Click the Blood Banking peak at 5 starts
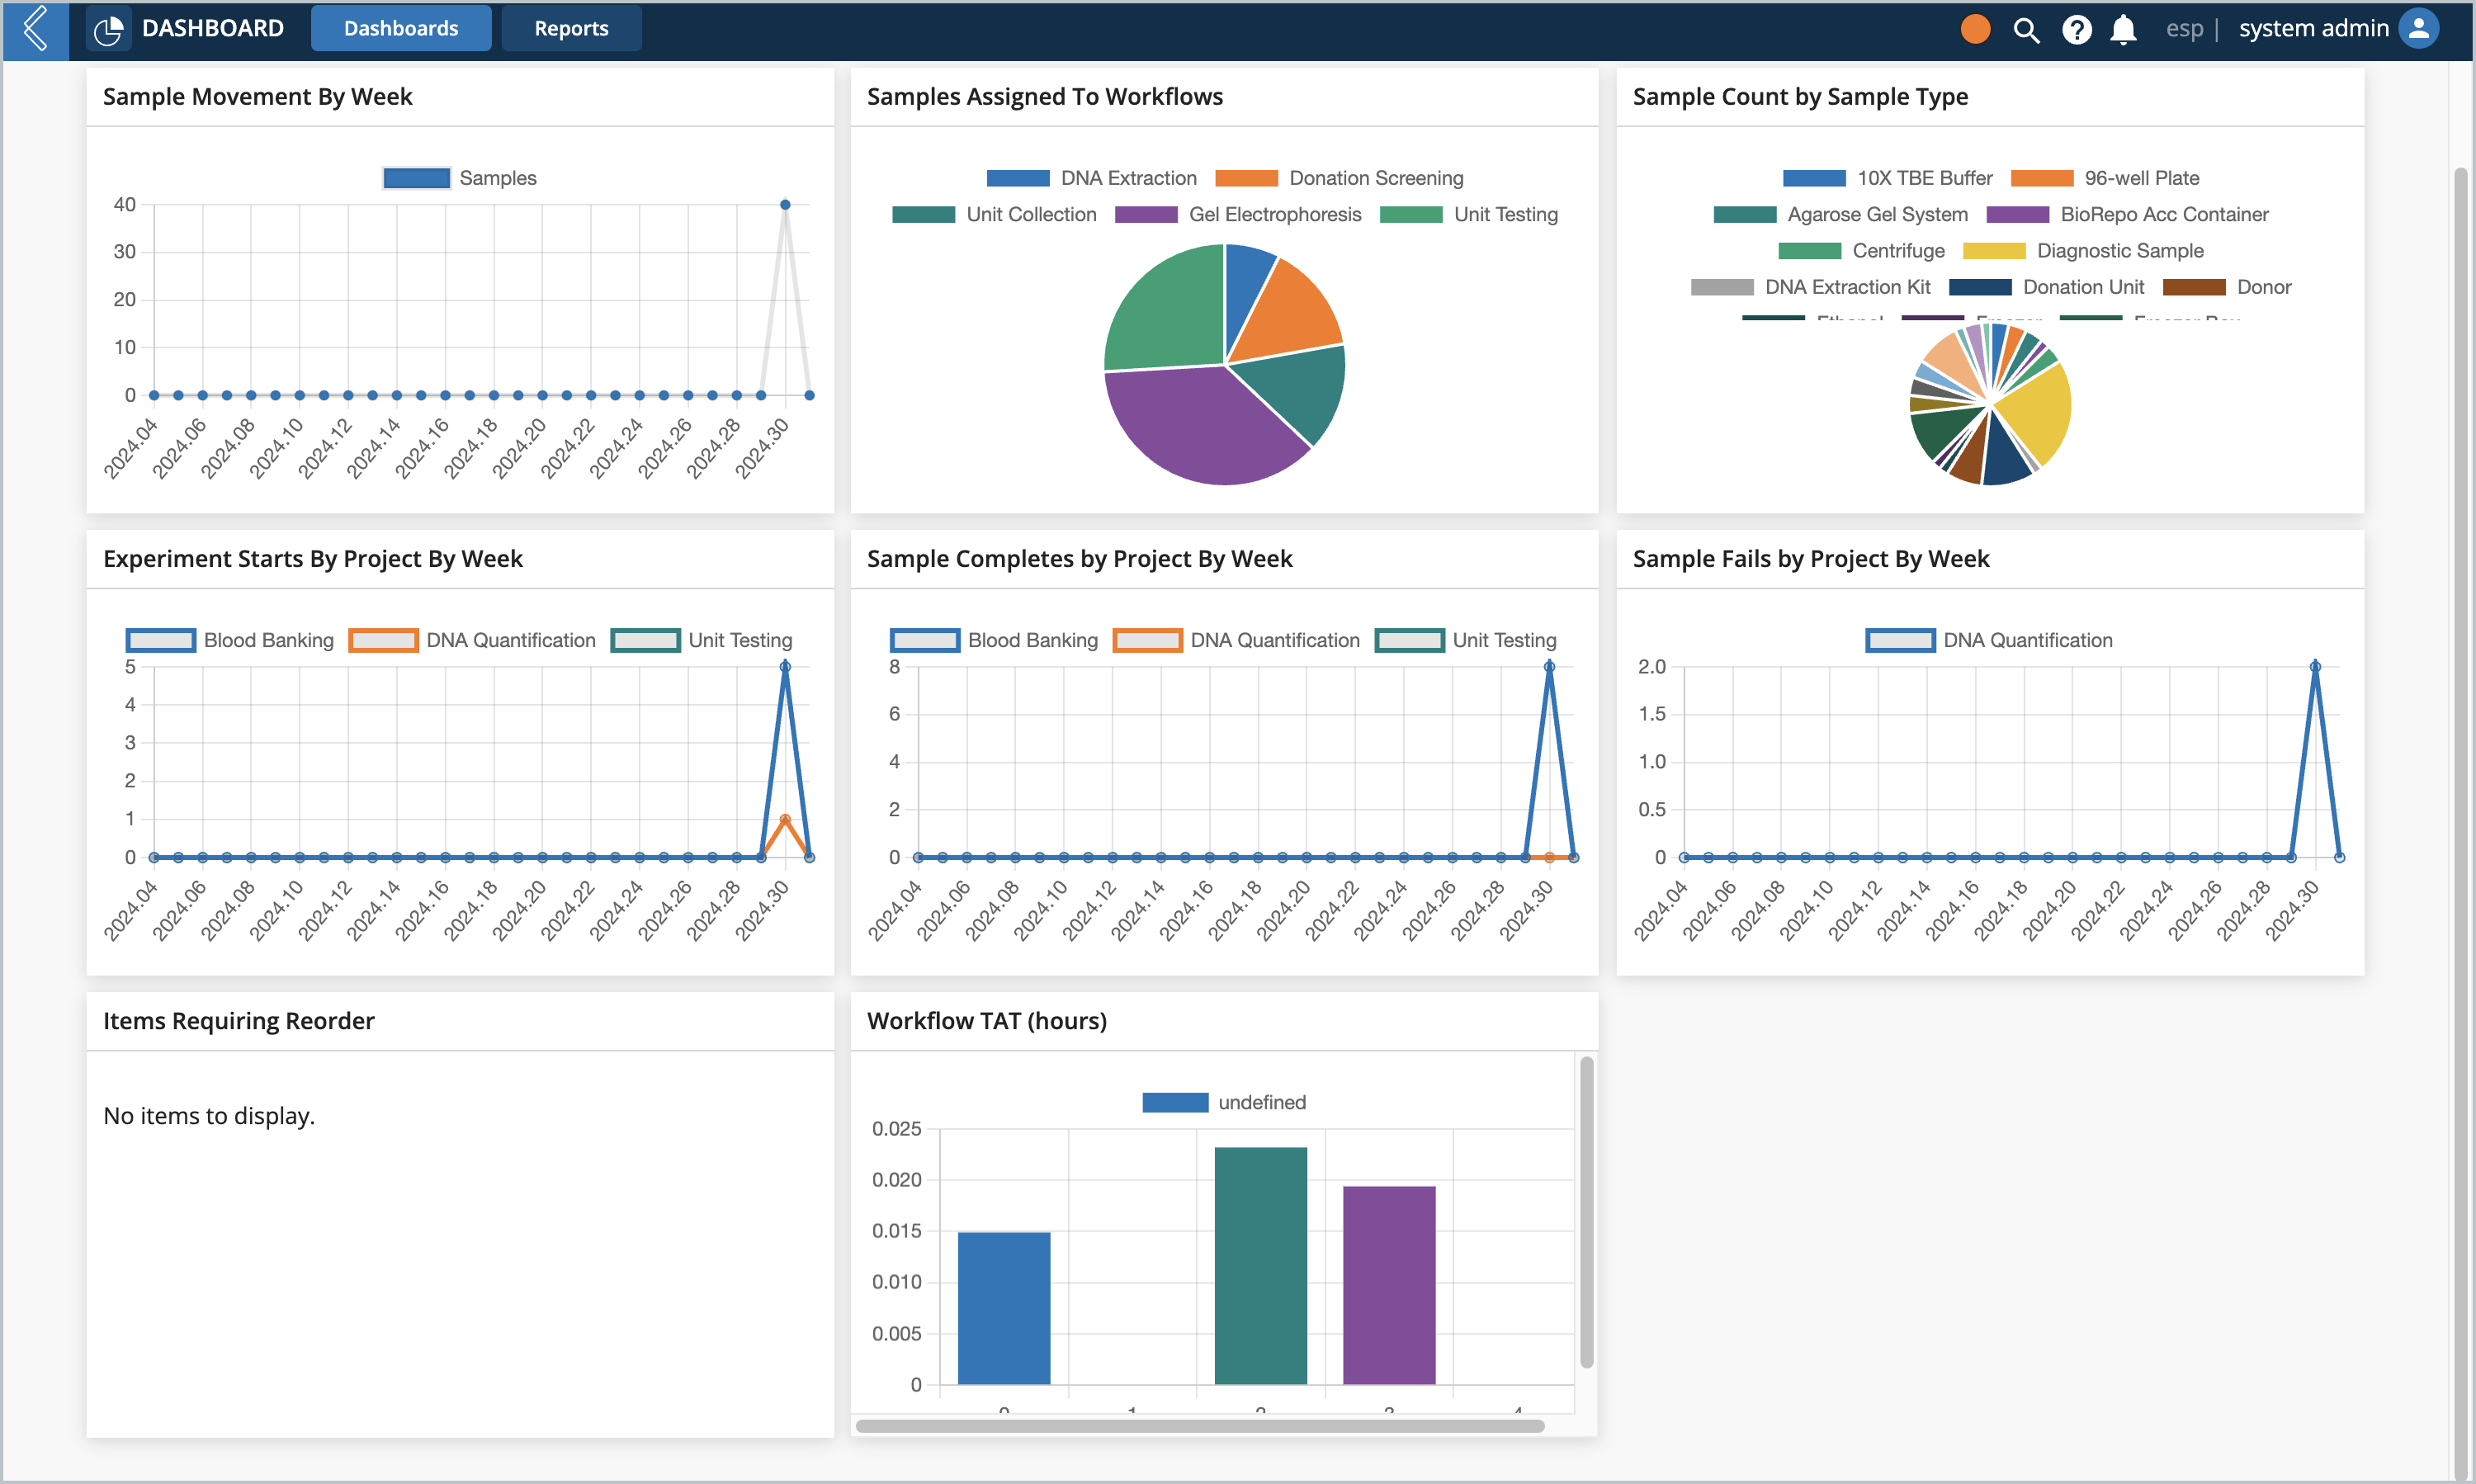This screenshot has height=1484, width=2476. [x=785, y=667]
